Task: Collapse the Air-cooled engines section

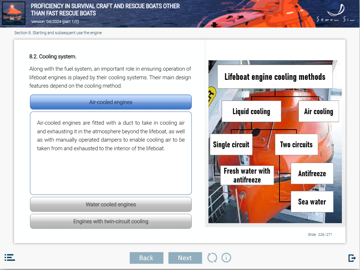Action: point(111,102)
